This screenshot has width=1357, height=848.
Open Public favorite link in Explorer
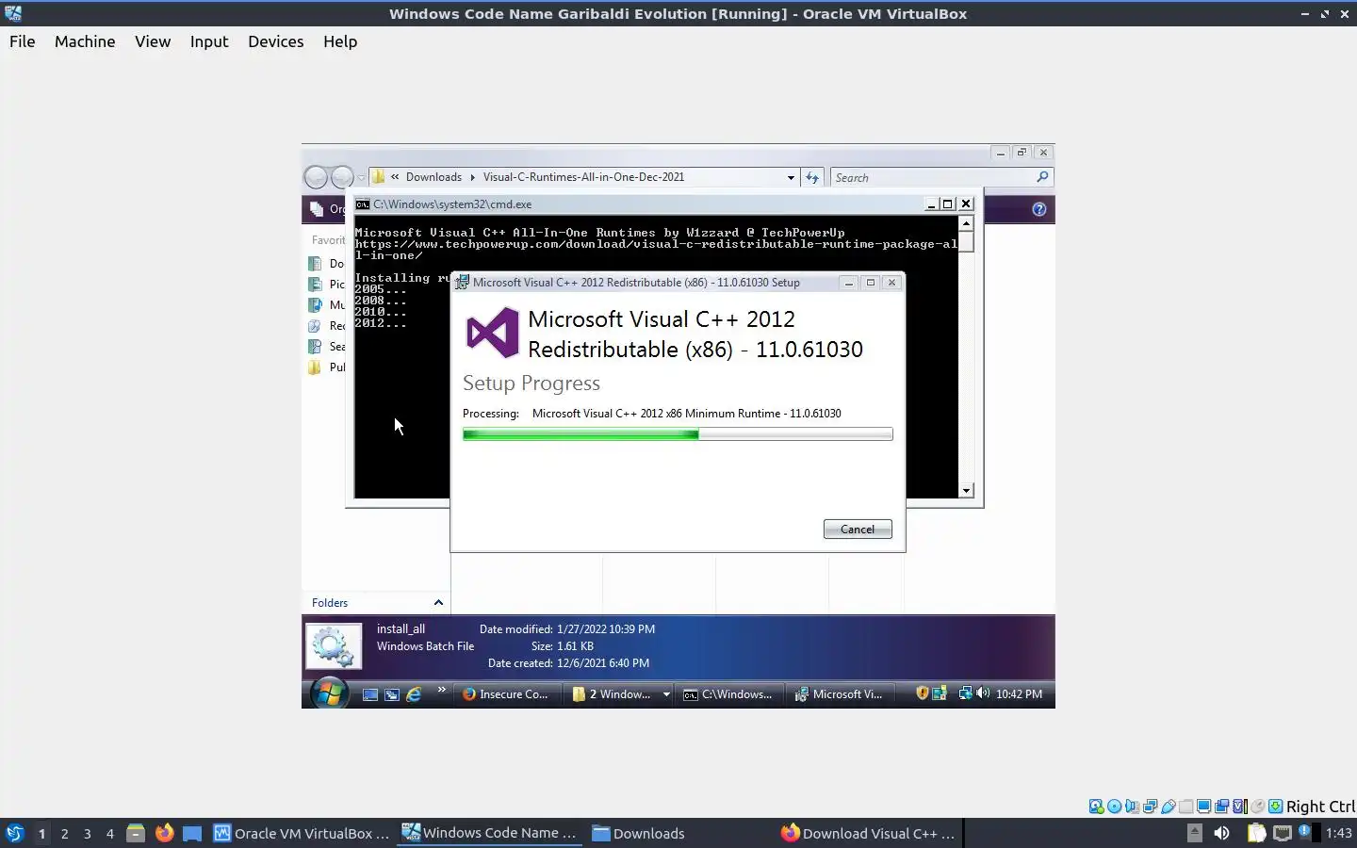(326, 367)
